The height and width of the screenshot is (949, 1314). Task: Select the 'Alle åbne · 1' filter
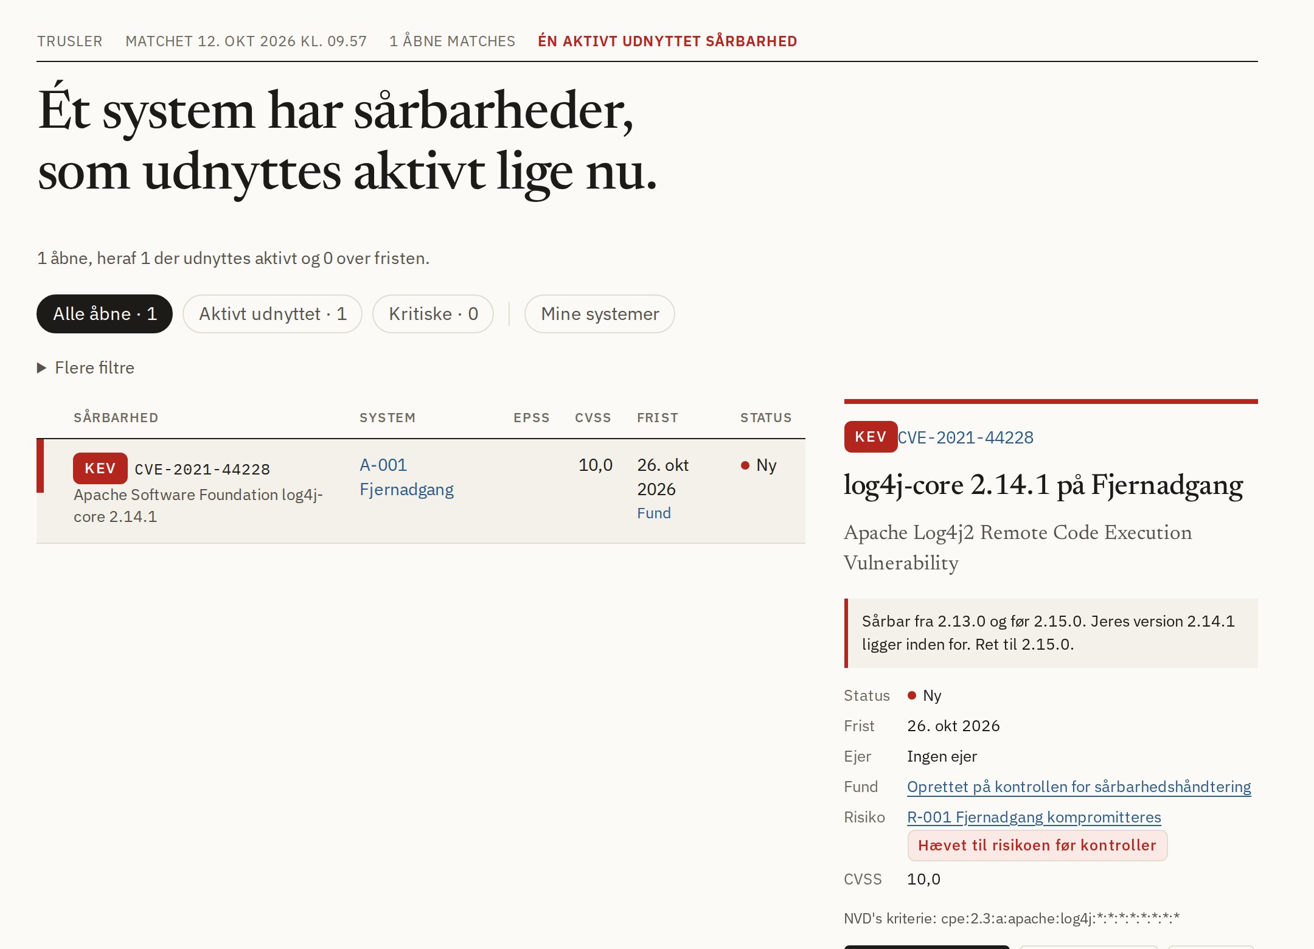point(105,314)
